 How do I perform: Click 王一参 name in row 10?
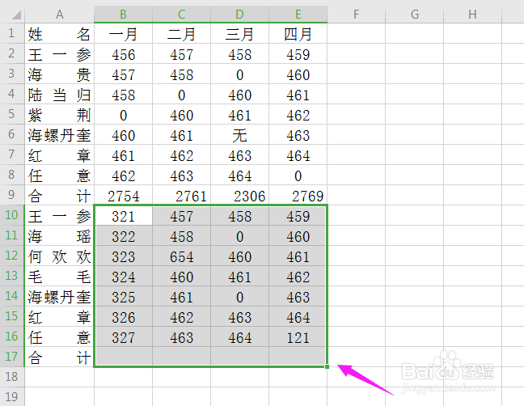coord(60,216)
